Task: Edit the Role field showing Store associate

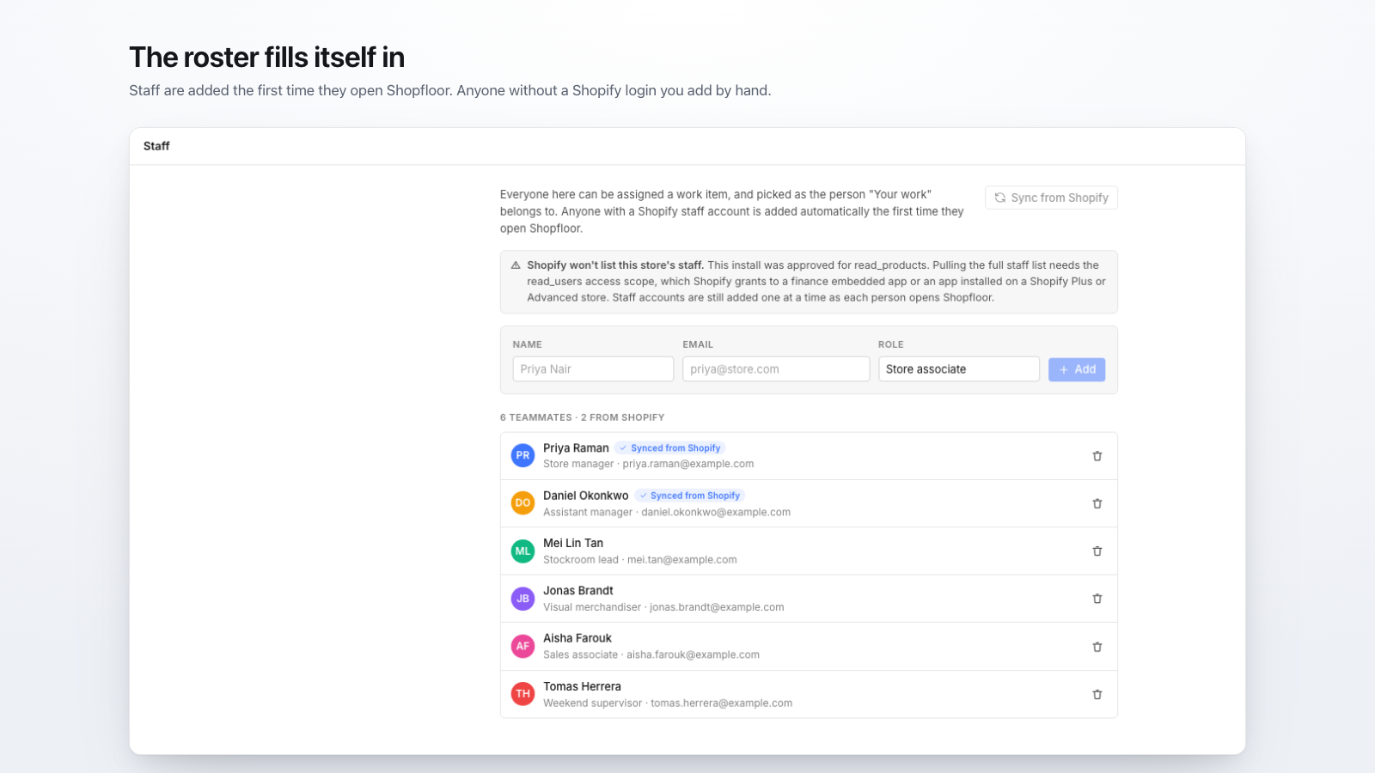Action: coord(959,369)
